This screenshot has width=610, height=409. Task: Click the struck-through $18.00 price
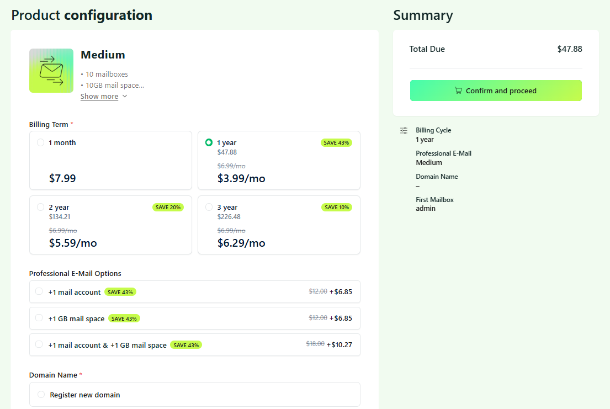pos(315,344)
